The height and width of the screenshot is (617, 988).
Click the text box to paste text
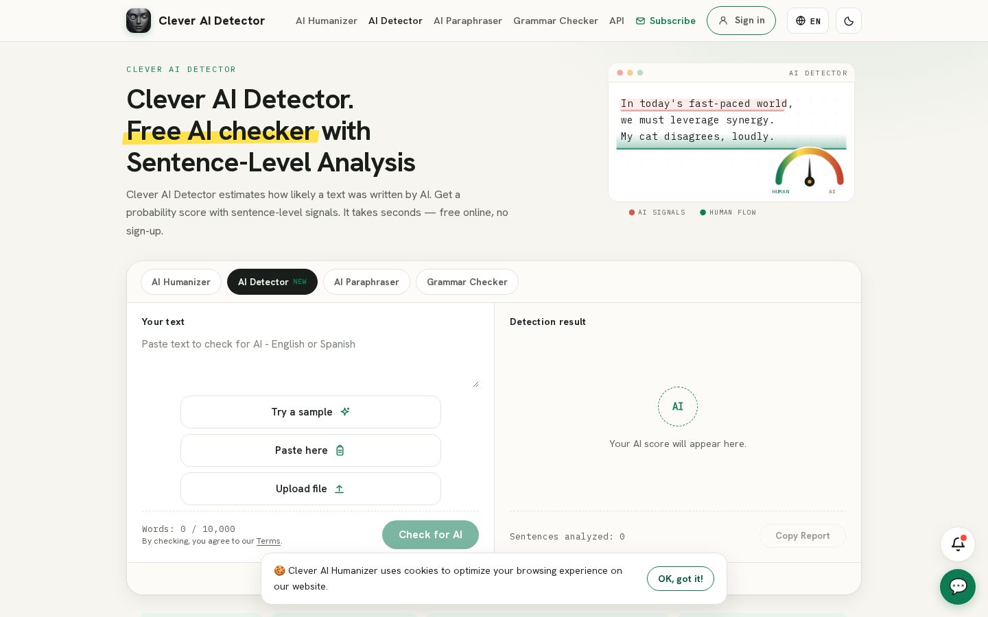pyautogui.click(x=310, y=361)
